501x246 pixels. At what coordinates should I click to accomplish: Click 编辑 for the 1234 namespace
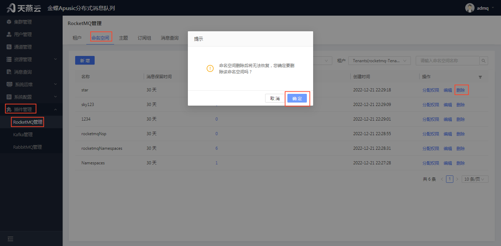pos(448,119)
